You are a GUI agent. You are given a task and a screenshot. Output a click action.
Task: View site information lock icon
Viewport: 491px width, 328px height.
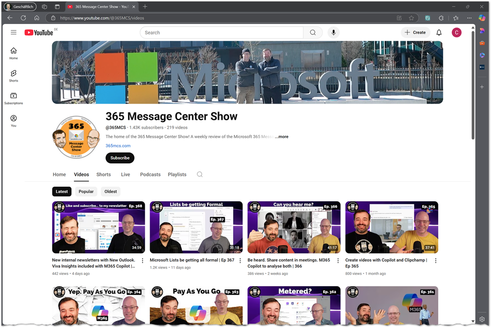(x=53, y=18)
